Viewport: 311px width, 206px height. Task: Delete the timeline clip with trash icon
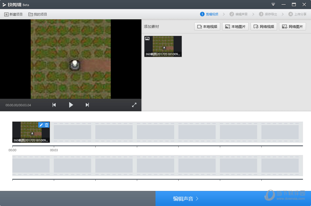tap(47, 125)
